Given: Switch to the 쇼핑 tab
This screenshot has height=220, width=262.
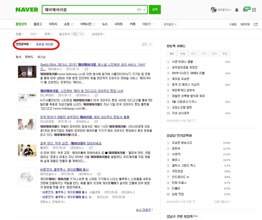Looking at the screenshot, I should coord(67,24).
